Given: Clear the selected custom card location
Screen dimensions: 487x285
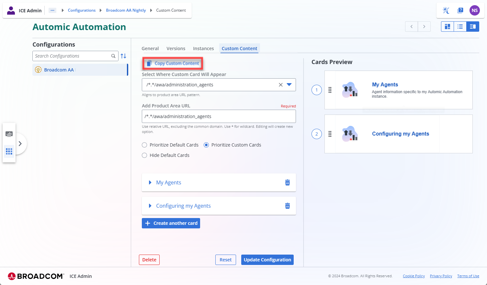Looking at the screenshot, I should pyautogui.click(x=281, y=85).
